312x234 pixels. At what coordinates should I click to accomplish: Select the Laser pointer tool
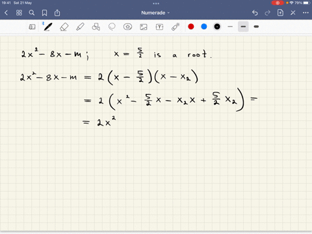click(175, 27)
